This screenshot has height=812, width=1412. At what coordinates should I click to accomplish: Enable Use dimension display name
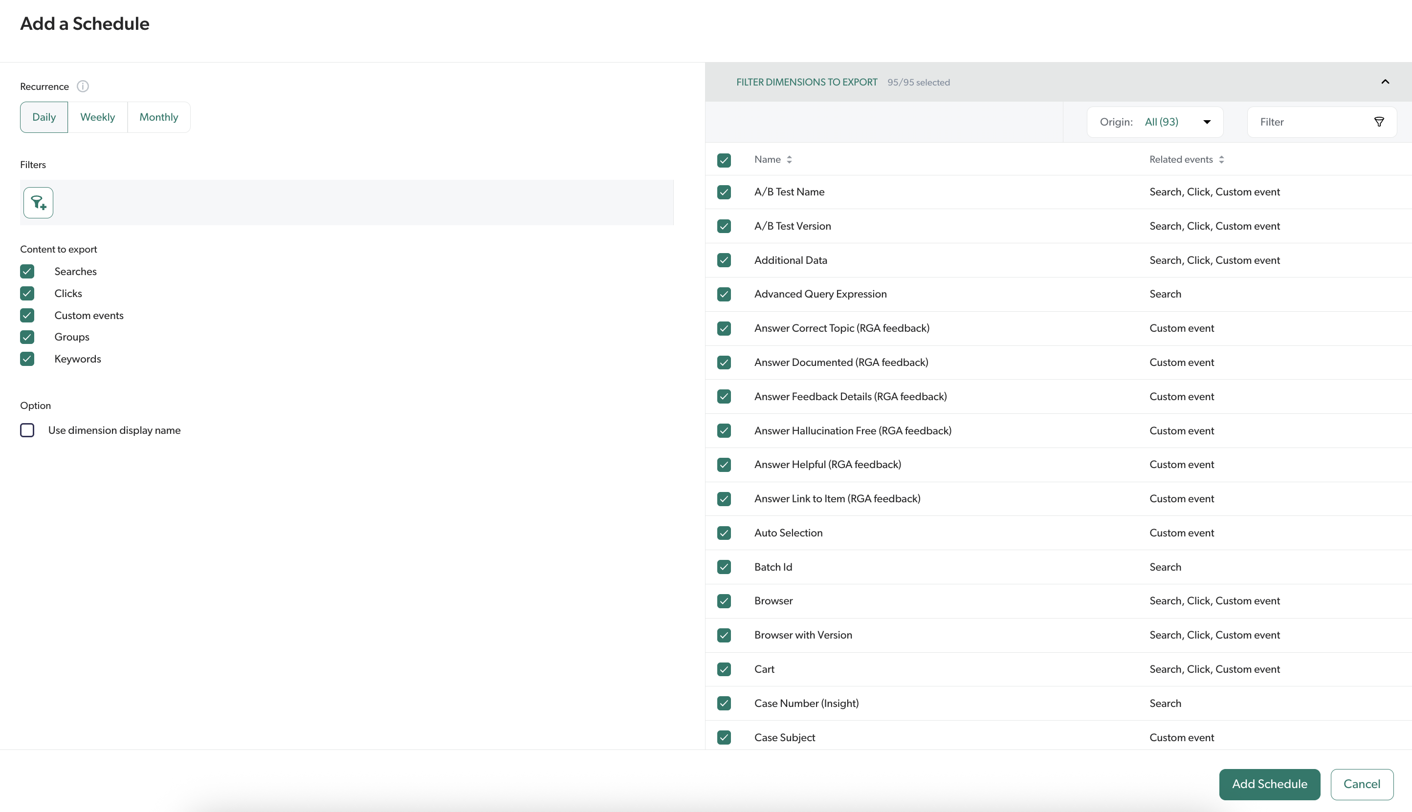tap(27, 430)
